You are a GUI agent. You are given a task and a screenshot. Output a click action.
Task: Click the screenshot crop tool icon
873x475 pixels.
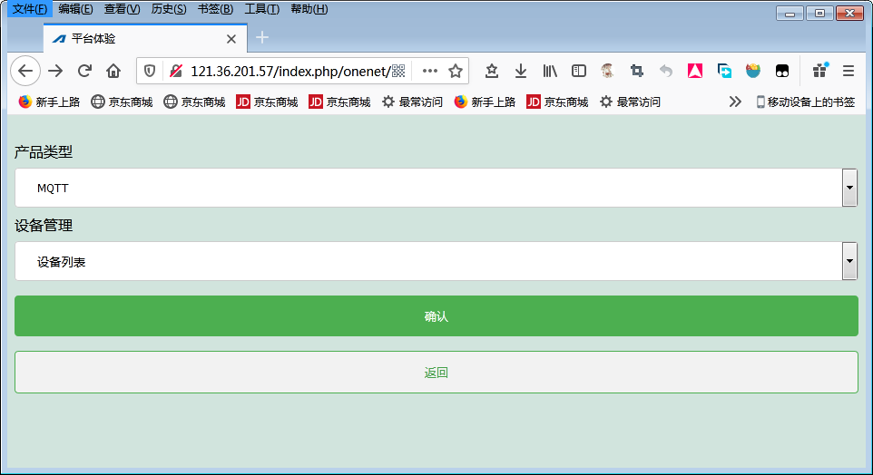pyautogui.click(x=637, y=71)
